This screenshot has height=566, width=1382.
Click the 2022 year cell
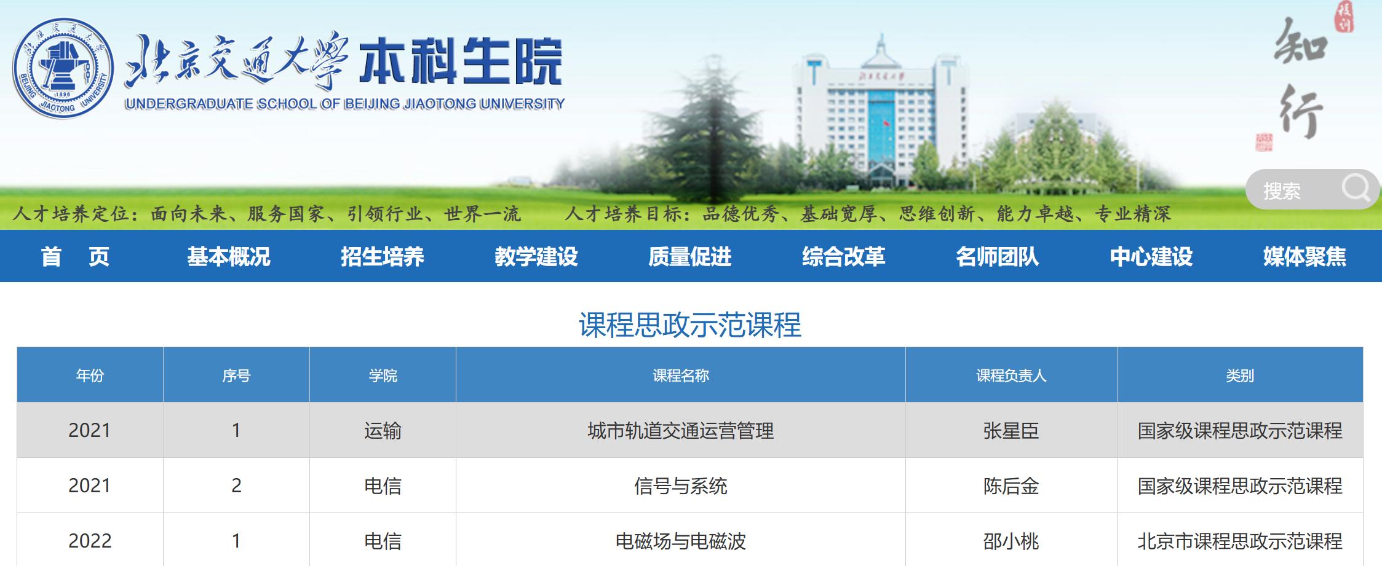(x=90, y=541)
